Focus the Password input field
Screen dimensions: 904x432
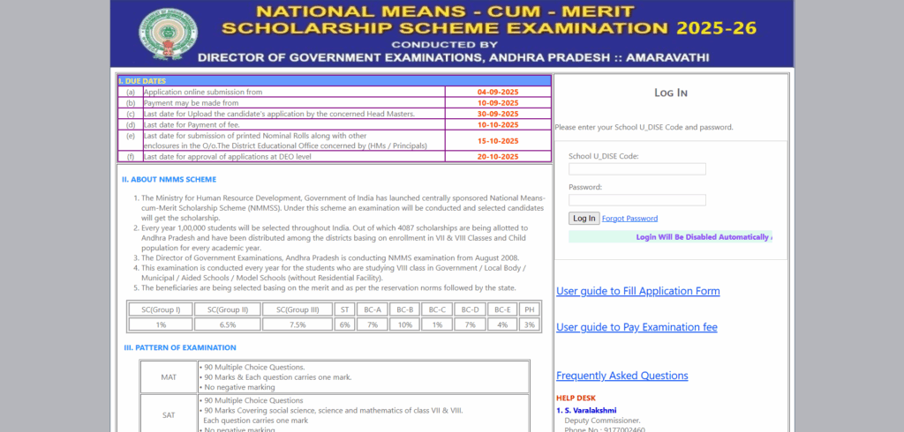637,200
